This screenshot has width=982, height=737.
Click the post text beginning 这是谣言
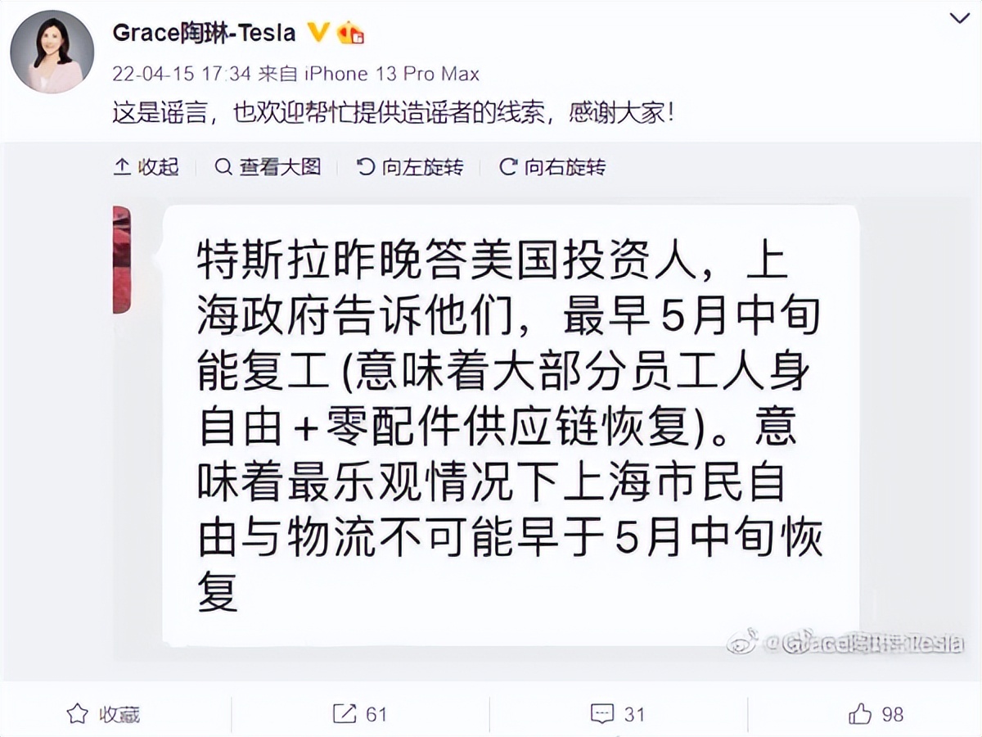coord(394,113)
